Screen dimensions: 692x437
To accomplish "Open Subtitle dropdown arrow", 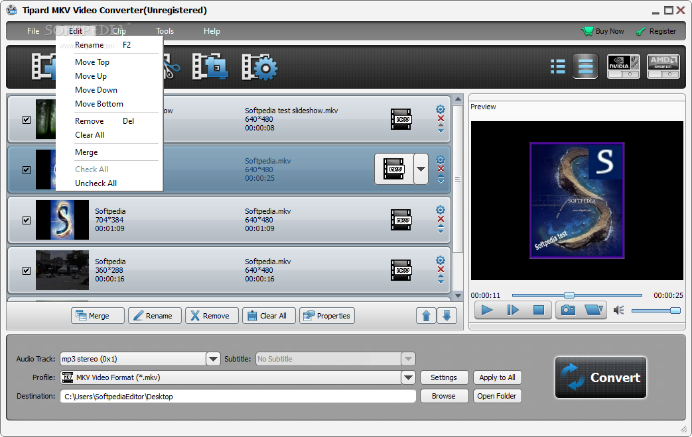I will (408, 359).
